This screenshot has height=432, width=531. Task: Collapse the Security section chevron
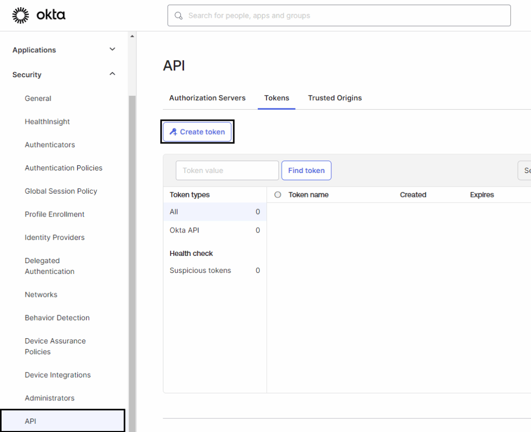click(x=113, y=74)
